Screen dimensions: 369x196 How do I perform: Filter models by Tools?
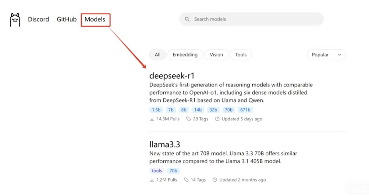tap(241, 55)
